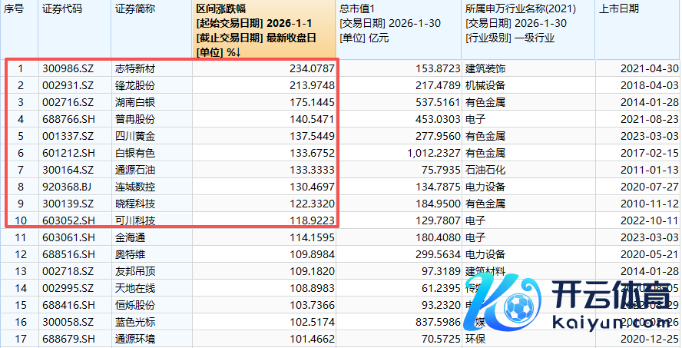Select row number 10
This screenshot has height=348, width=682.
pyautogui.click(x=20, y=220)
